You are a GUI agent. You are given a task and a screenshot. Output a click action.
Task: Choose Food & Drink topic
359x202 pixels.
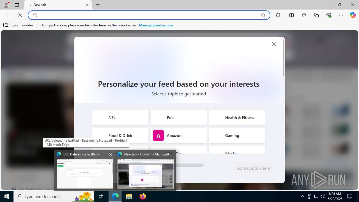click(120, 136)
